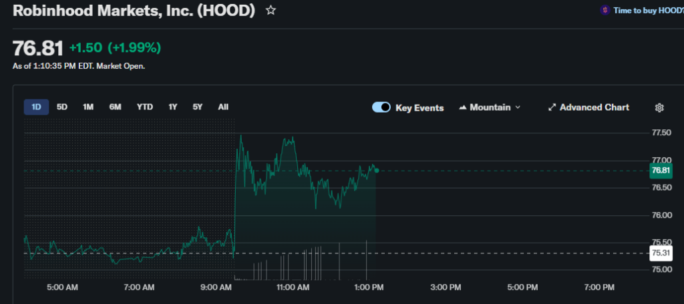Expand the Mountain chart type dropdown
The height and width of the screenshot is (304, 684).
(x=490, y=107)
